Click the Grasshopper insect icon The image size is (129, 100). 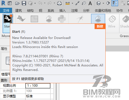[x=80, y=19]
